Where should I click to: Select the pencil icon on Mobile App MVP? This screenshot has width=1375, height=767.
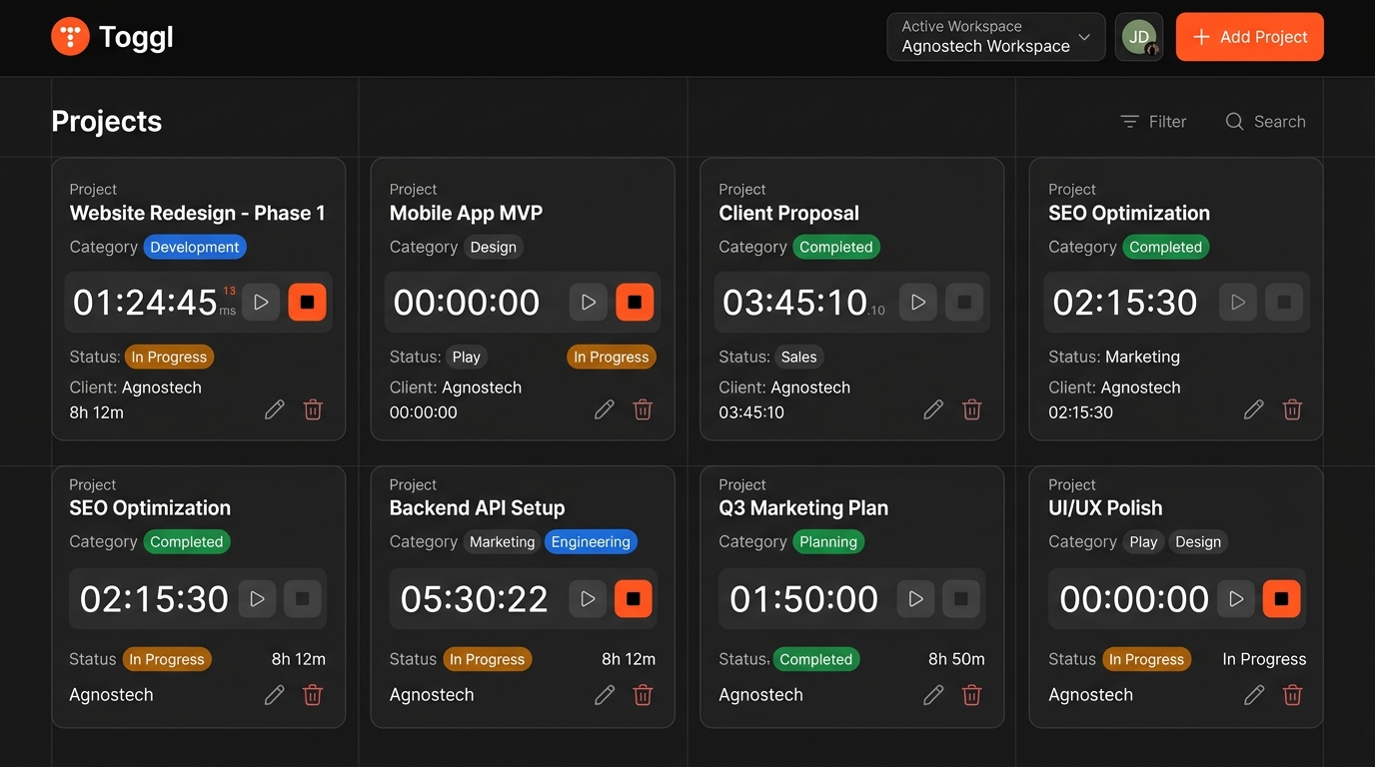click(605, 409)
